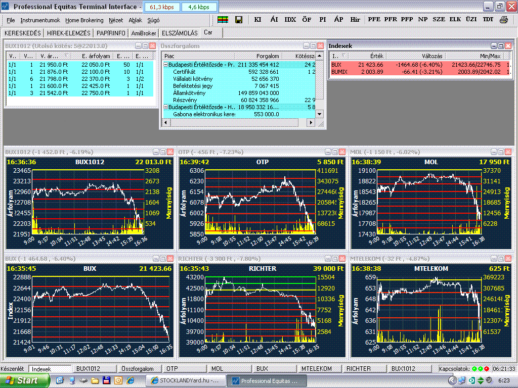Click the ÁP toolbar button
The width and height of the screenshot is (518, 388).
coord(338,20)
